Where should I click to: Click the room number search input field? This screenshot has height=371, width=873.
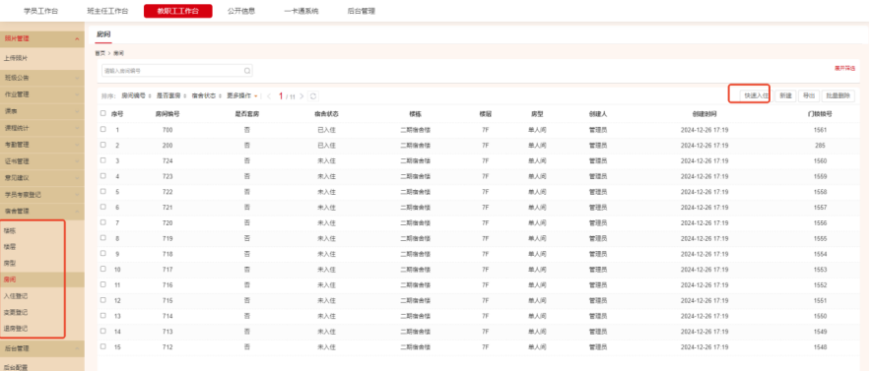[x=177, y=71]
